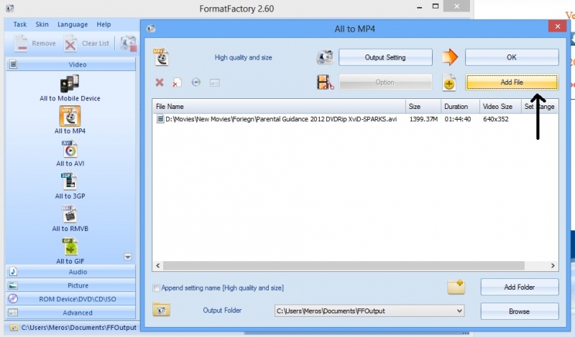Viewport: 575px width, 337px height.
Task: Click the yellow folder-plus icon near Add Folder
Action: click(x=456, y=287)
